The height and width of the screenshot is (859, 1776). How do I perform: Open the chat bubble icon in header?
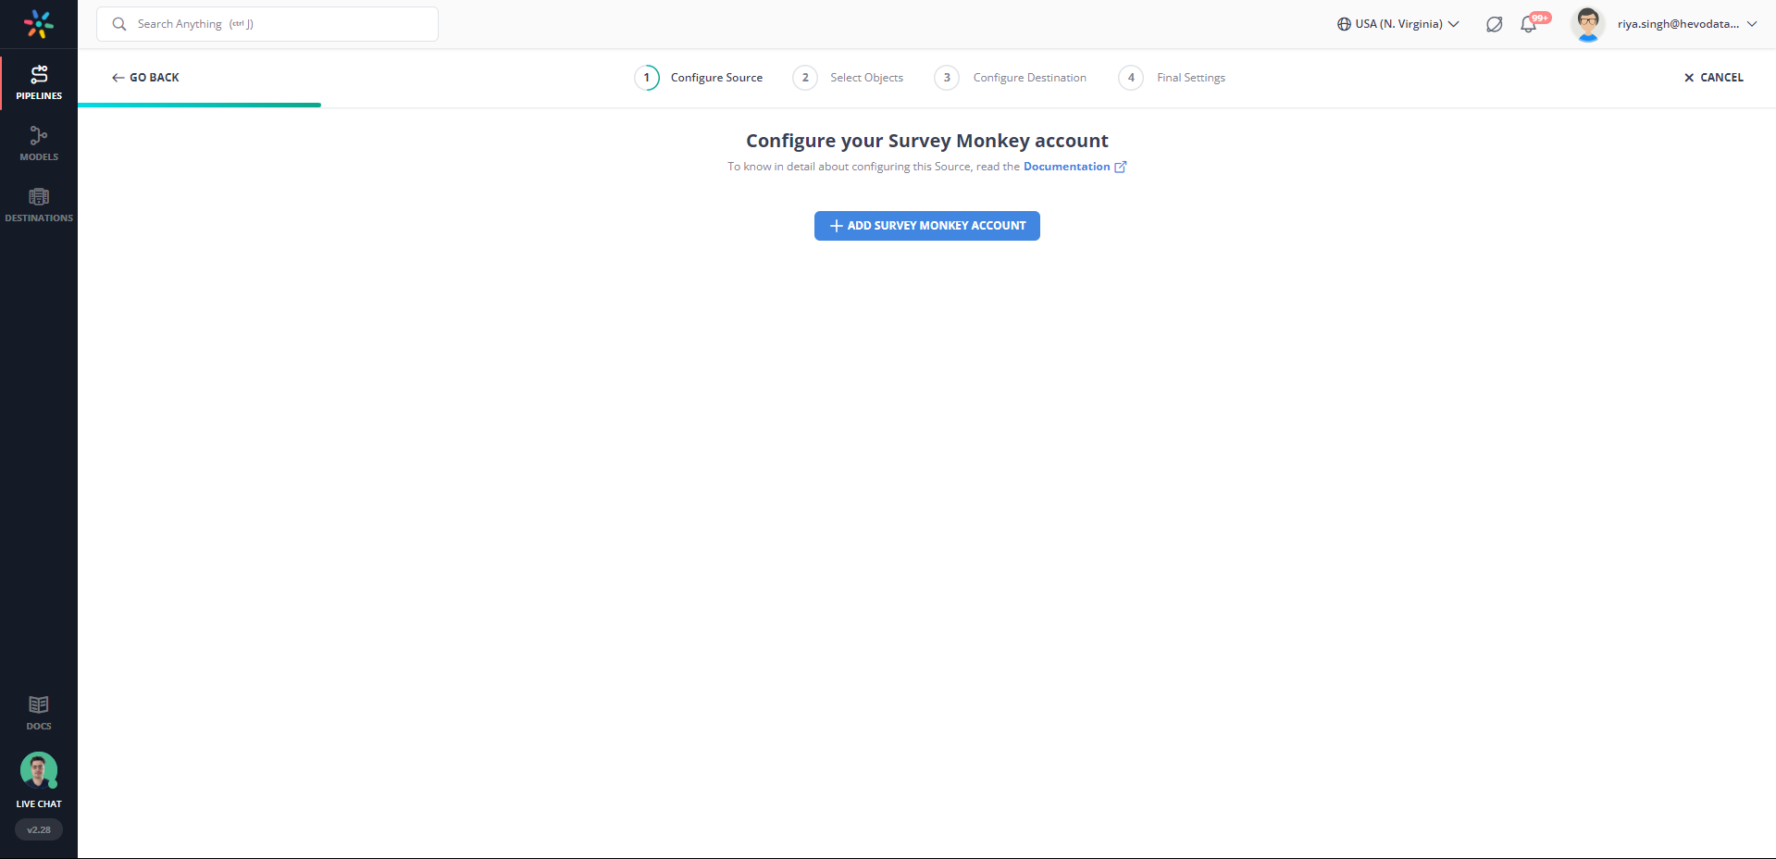1494,24
